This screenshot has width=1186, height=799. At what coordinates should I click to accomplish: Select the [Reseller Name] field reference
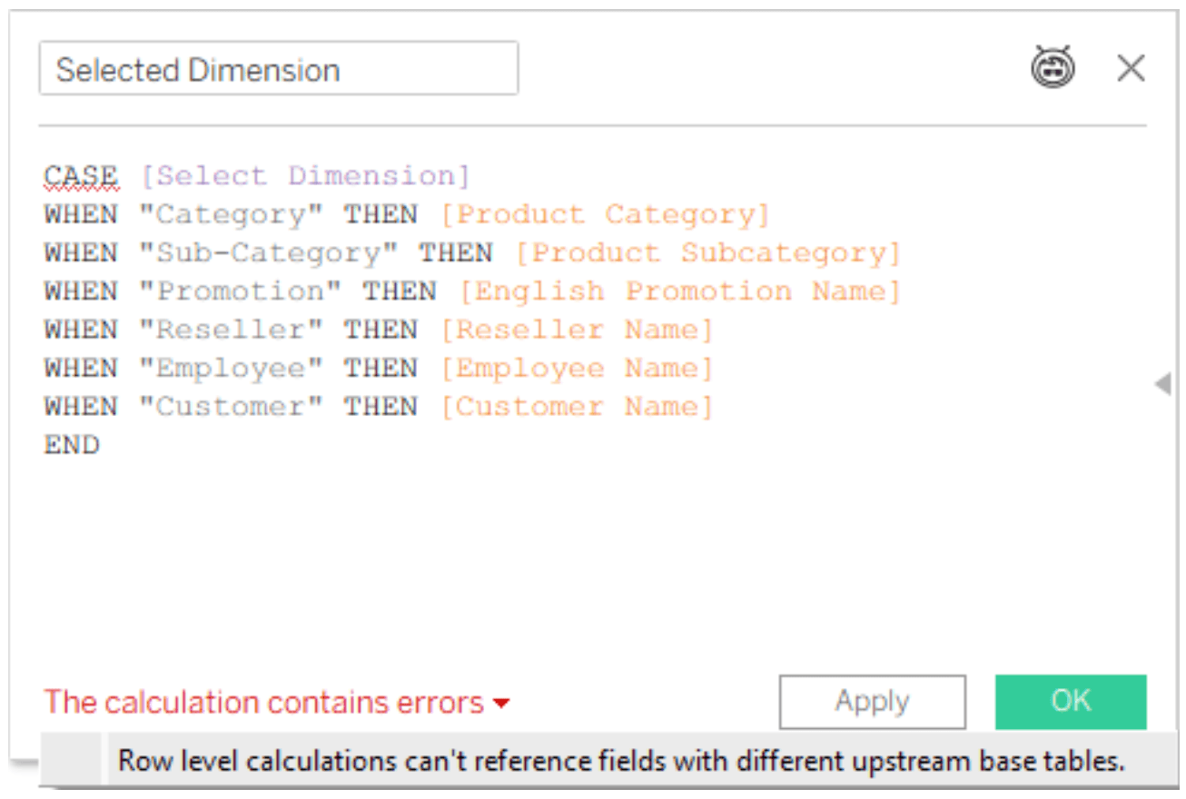[x=577, y=330]
